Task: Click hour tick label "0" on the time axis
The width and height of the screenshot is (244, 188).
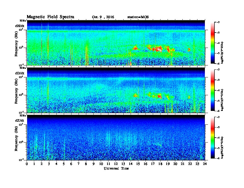Action: tap(27, 164)
